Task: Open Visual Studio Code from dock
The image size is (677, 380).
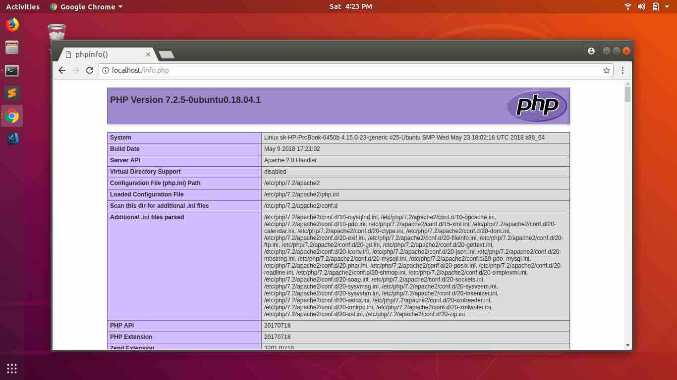Action: tap(12, 139)
